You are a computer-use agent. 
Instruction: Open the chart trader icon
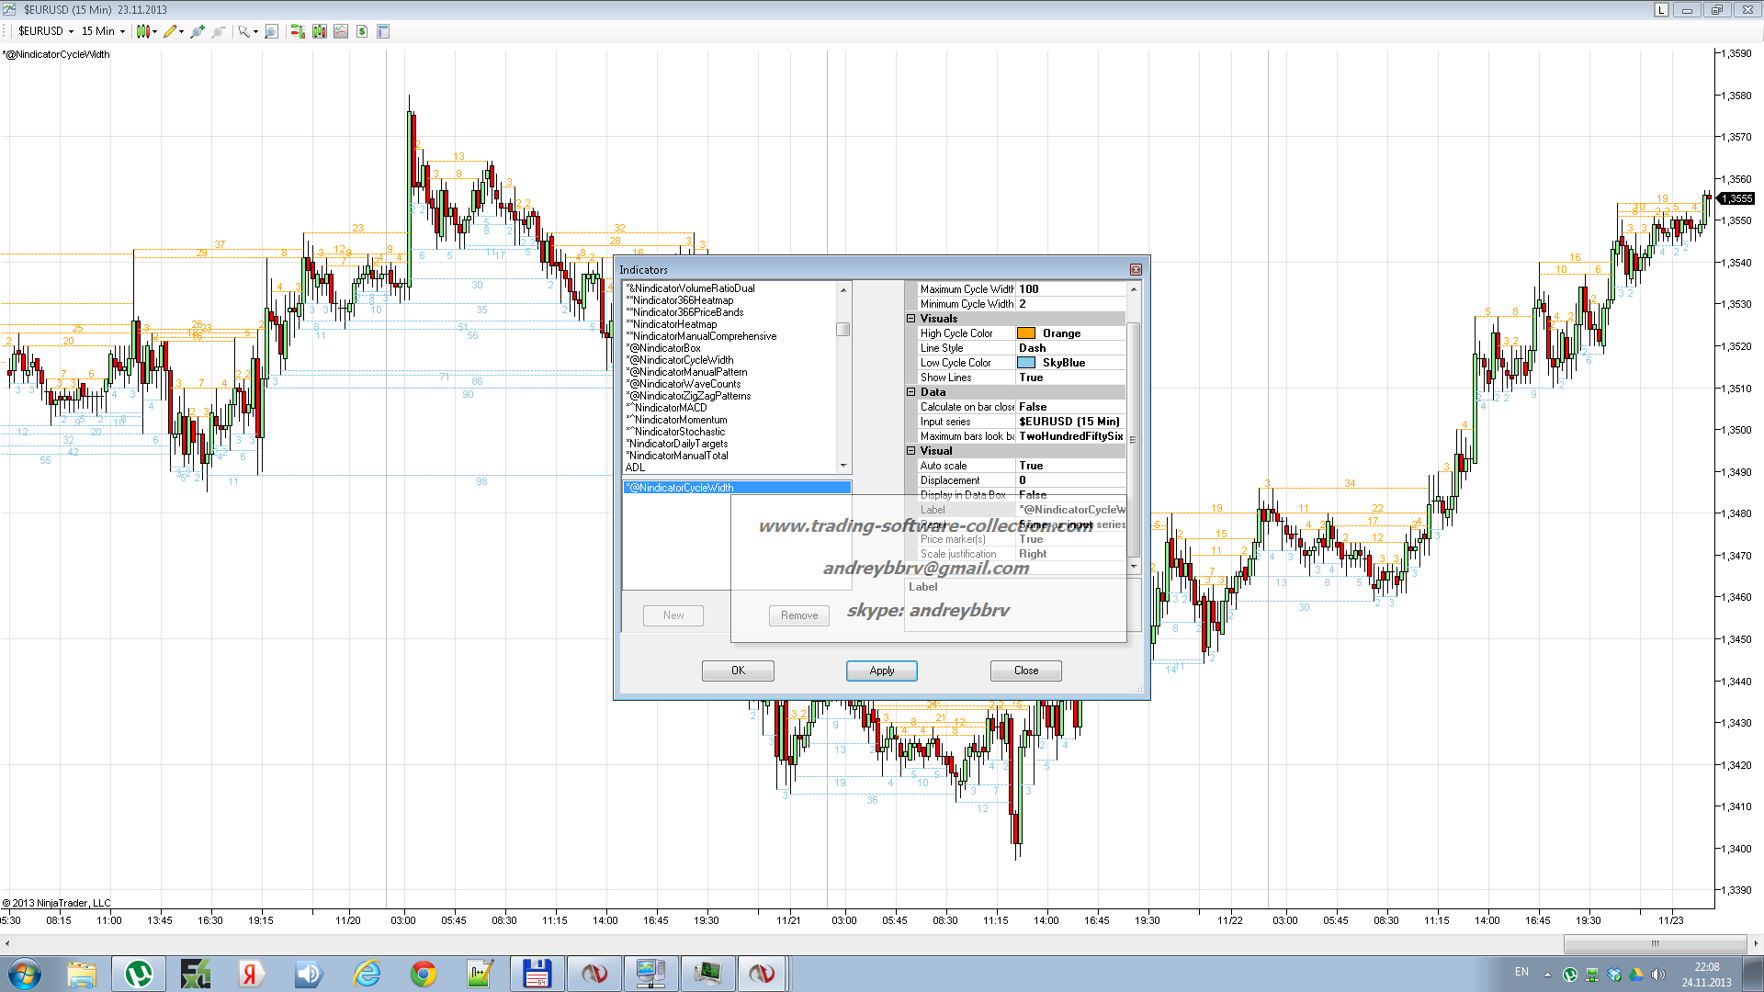click(298, 31)
